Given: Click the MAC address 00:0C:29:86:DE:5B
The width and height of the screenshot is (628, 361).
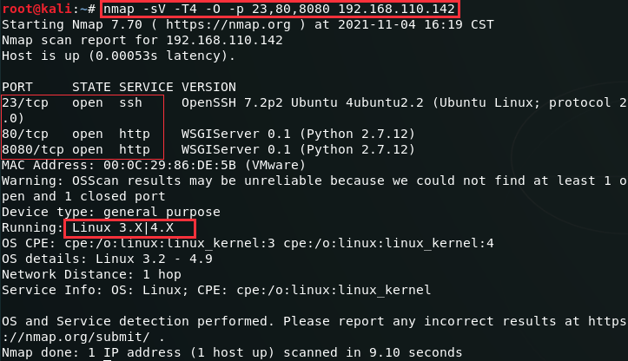Looking at the screenshot, I should (x=170, y=165).
